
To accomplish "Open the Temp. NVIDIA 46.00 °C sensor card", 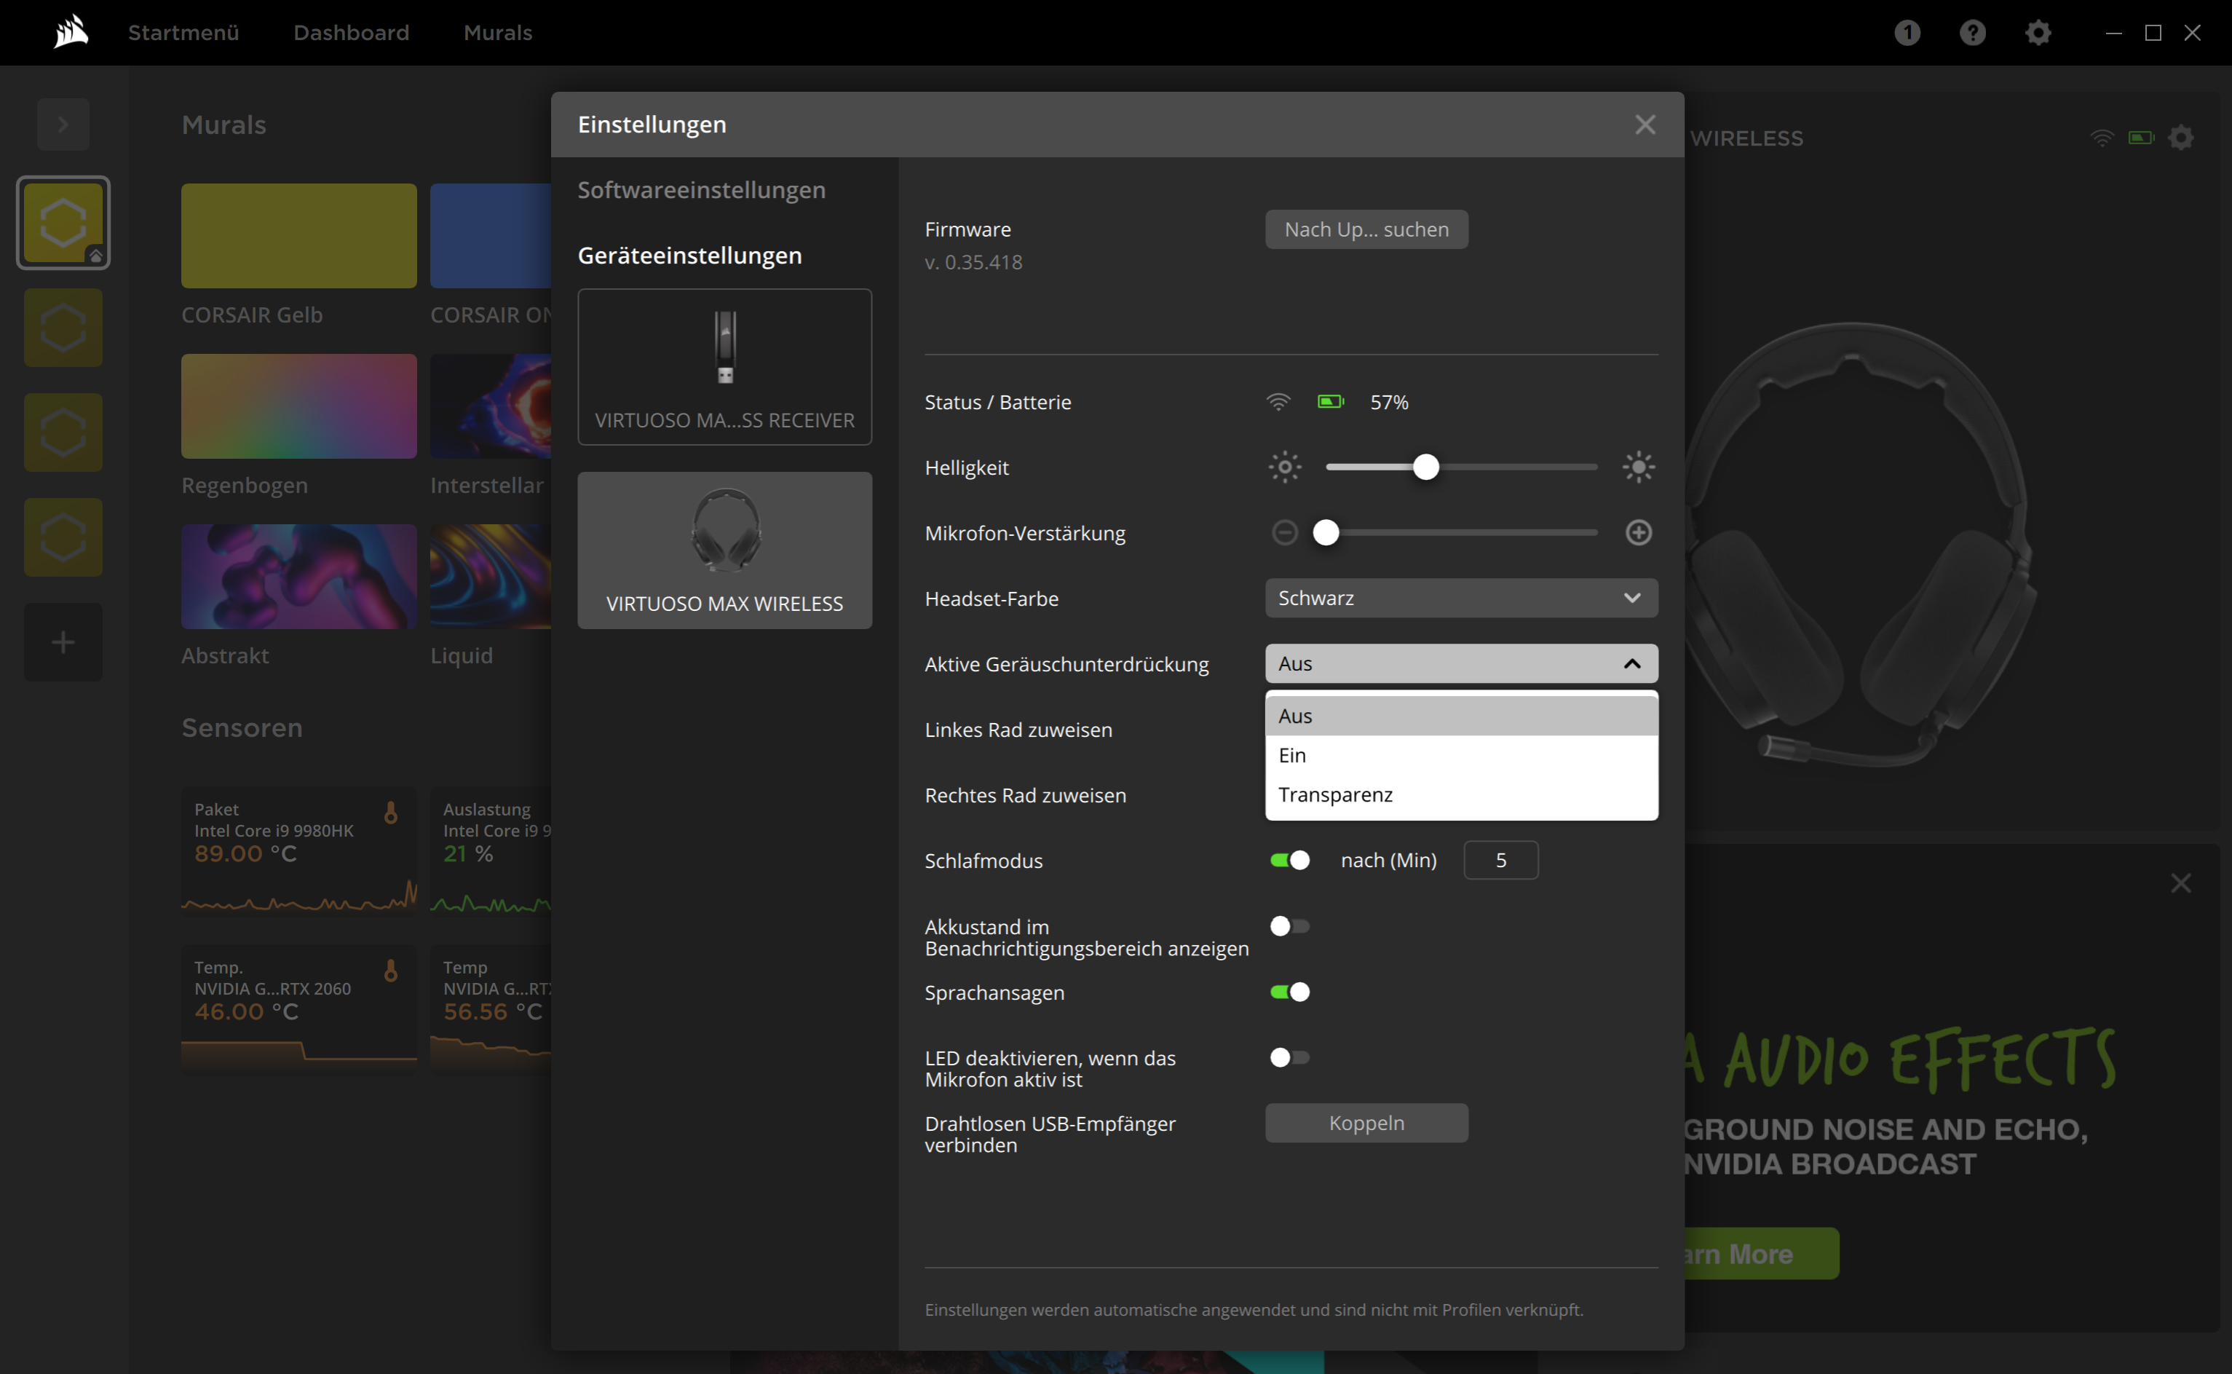I will (x=299, y=1010).
